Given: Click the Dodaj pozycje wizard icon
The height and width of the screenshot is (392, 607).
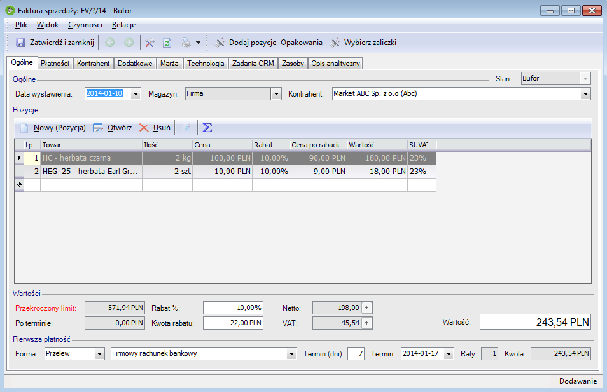Looking at the screenshot, I should (220, 43).
